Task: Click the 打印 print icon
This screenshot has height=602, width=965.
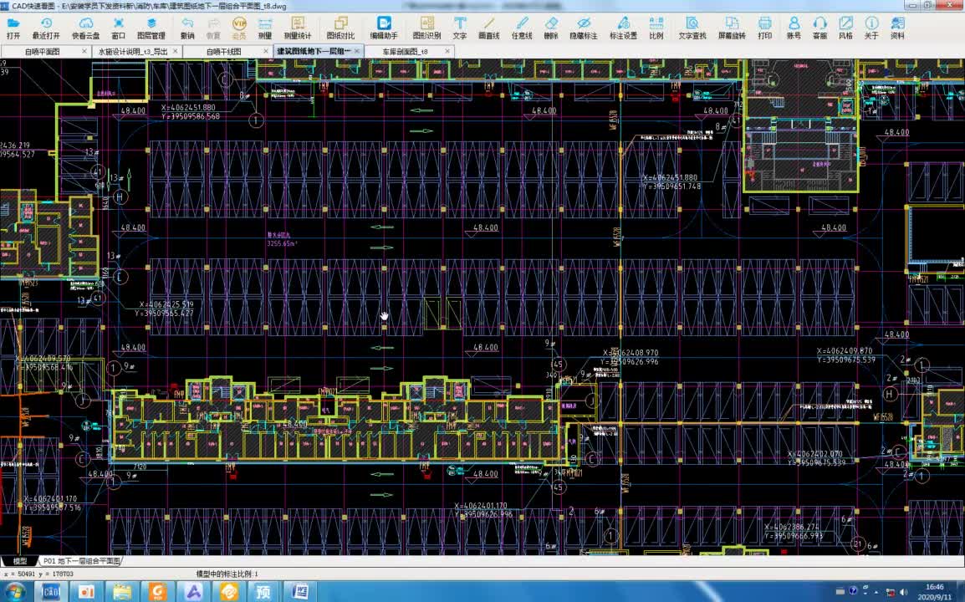Action: [x=764, y=28]
